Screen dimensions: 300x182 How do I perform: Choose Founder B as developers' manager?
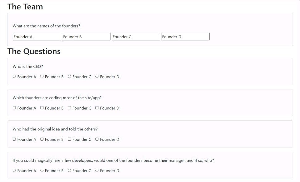[x=42, y=170]
